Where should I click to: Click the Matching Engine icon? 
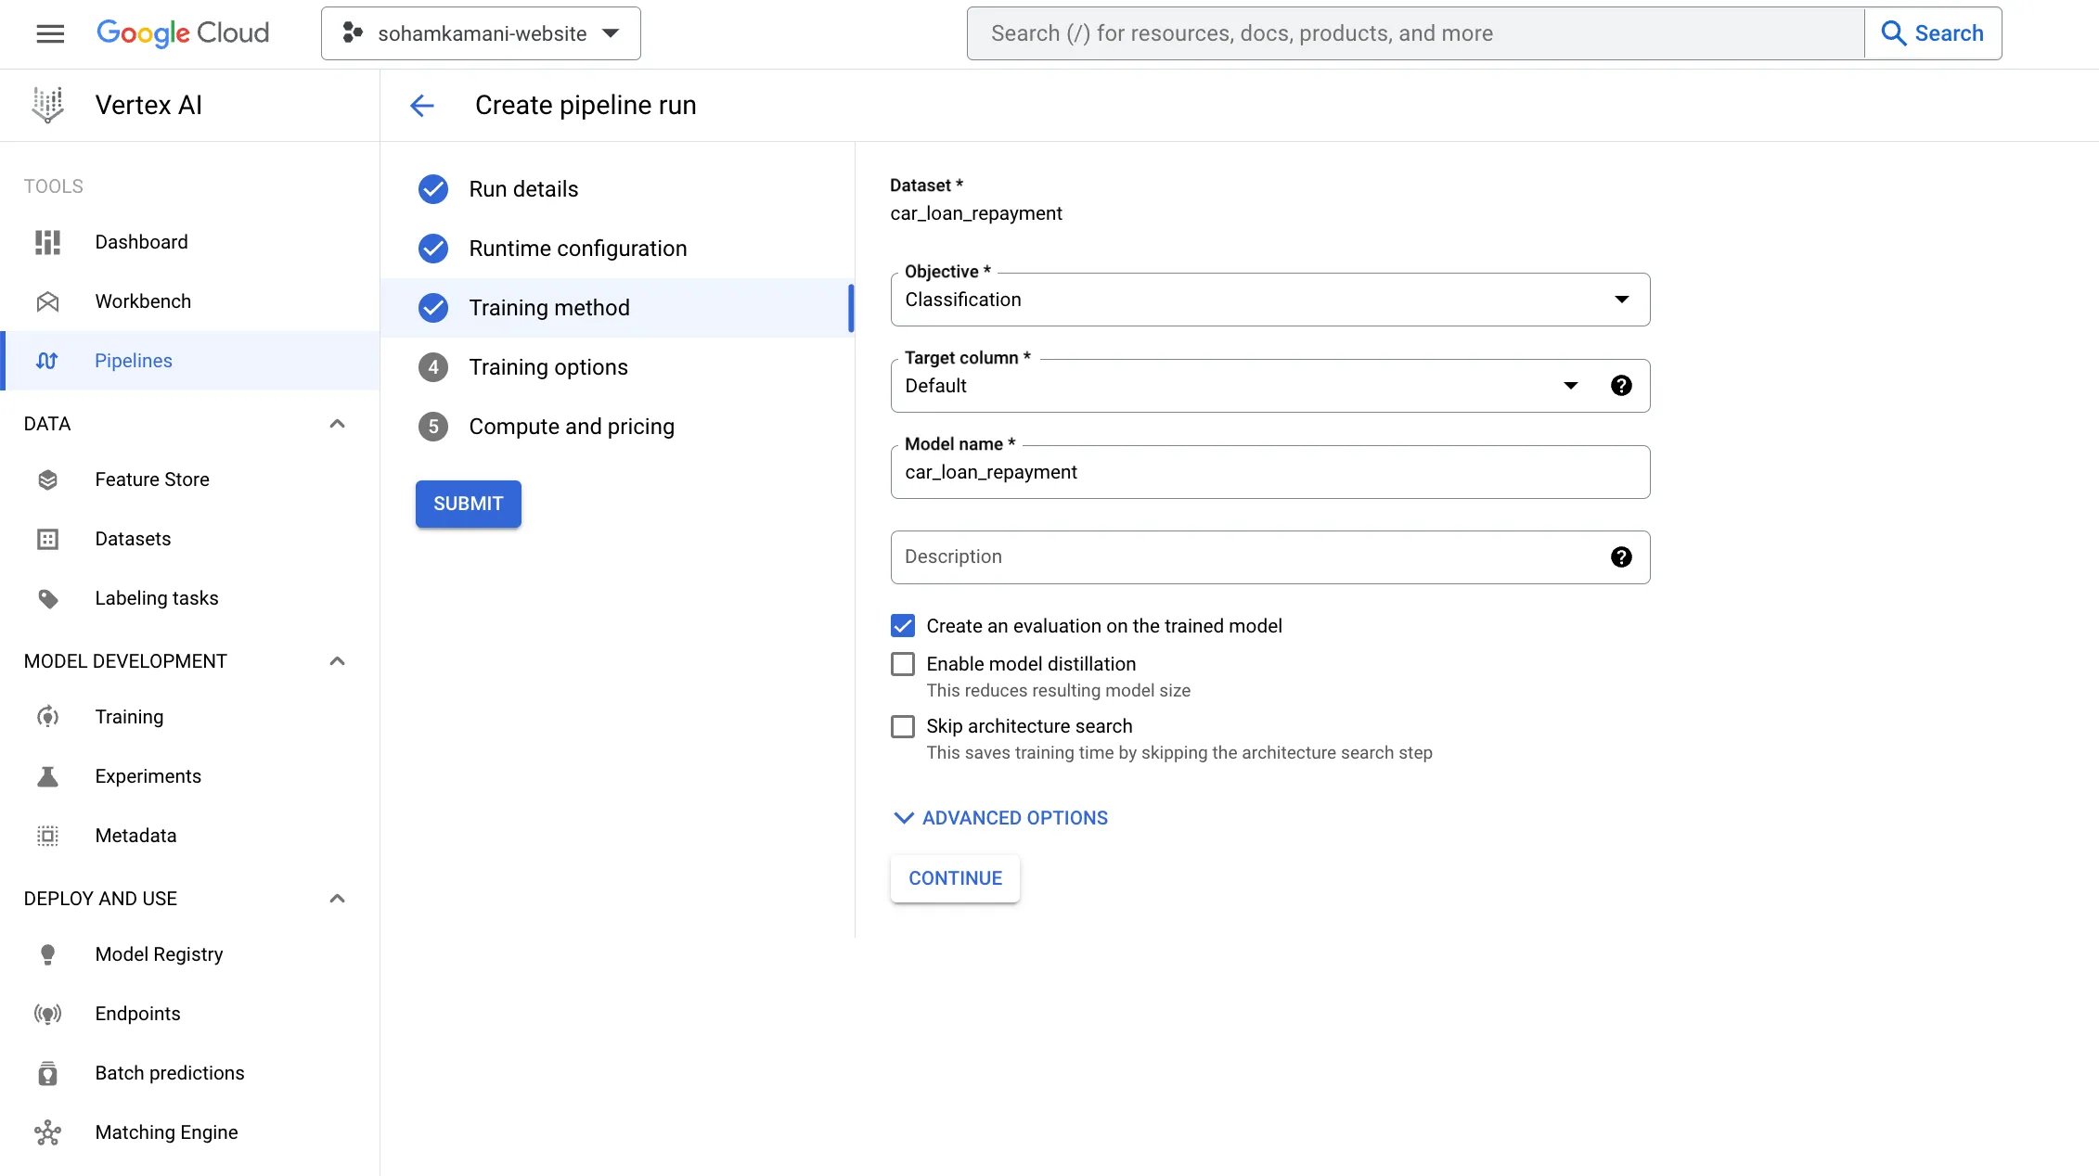[x=47, y=1132]
